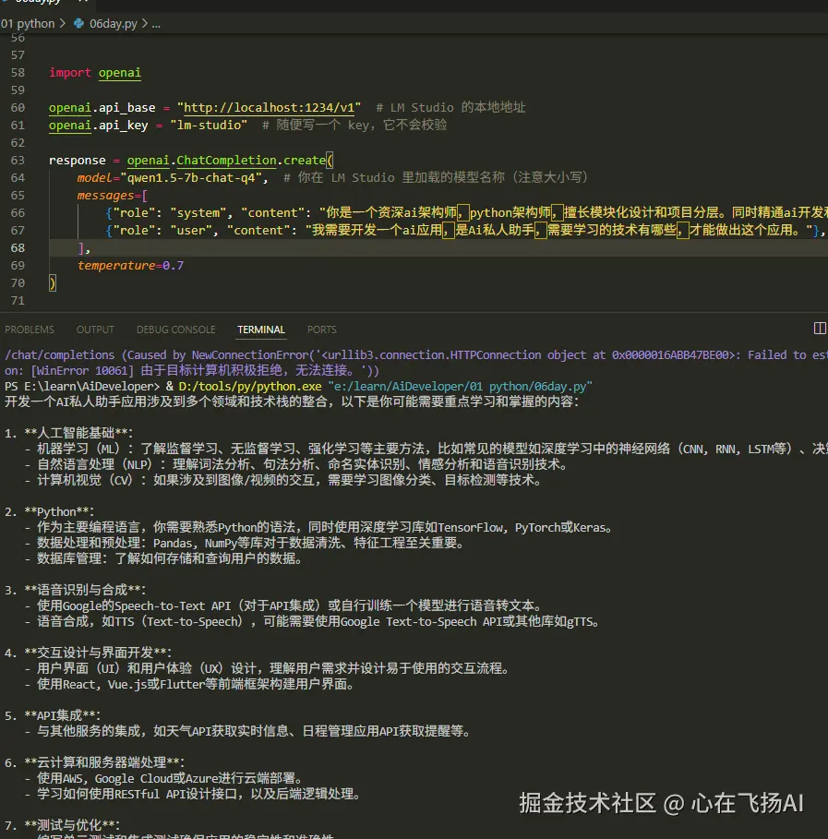Screen dimensions: 828x839
Task: Click 'TensorFlow, PyTorch或Keras' terminal text
Action: [x=522, y=528]
